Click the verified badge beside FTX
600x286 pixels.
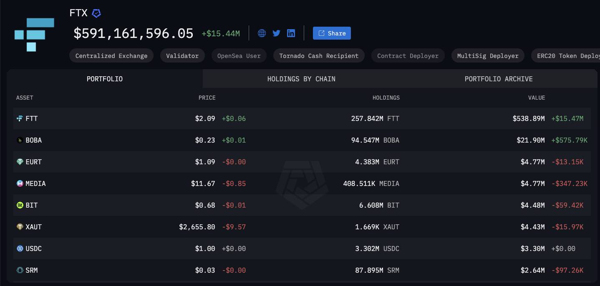(96, 13)
